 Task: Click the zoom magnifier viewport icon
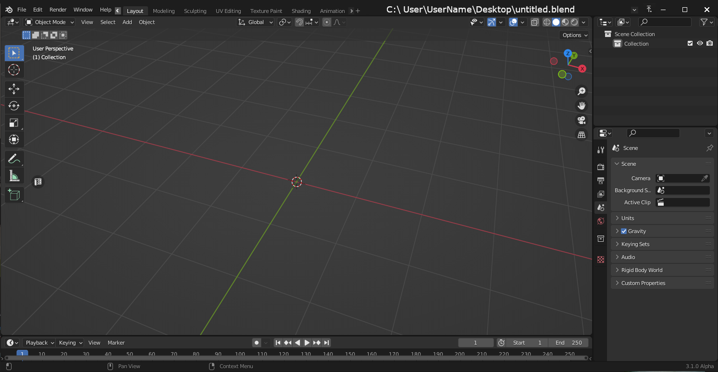pos(582,91)
